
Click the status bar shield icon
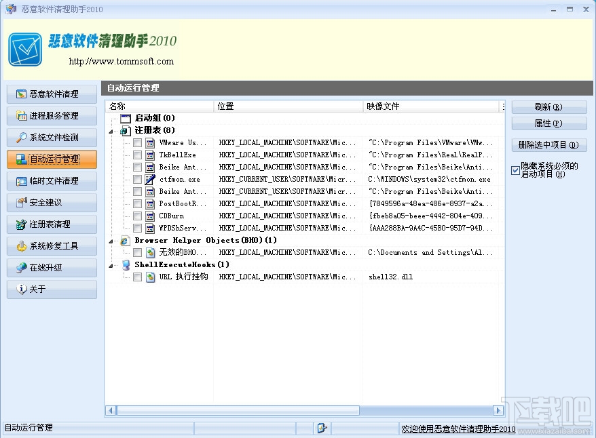[322, 428]
